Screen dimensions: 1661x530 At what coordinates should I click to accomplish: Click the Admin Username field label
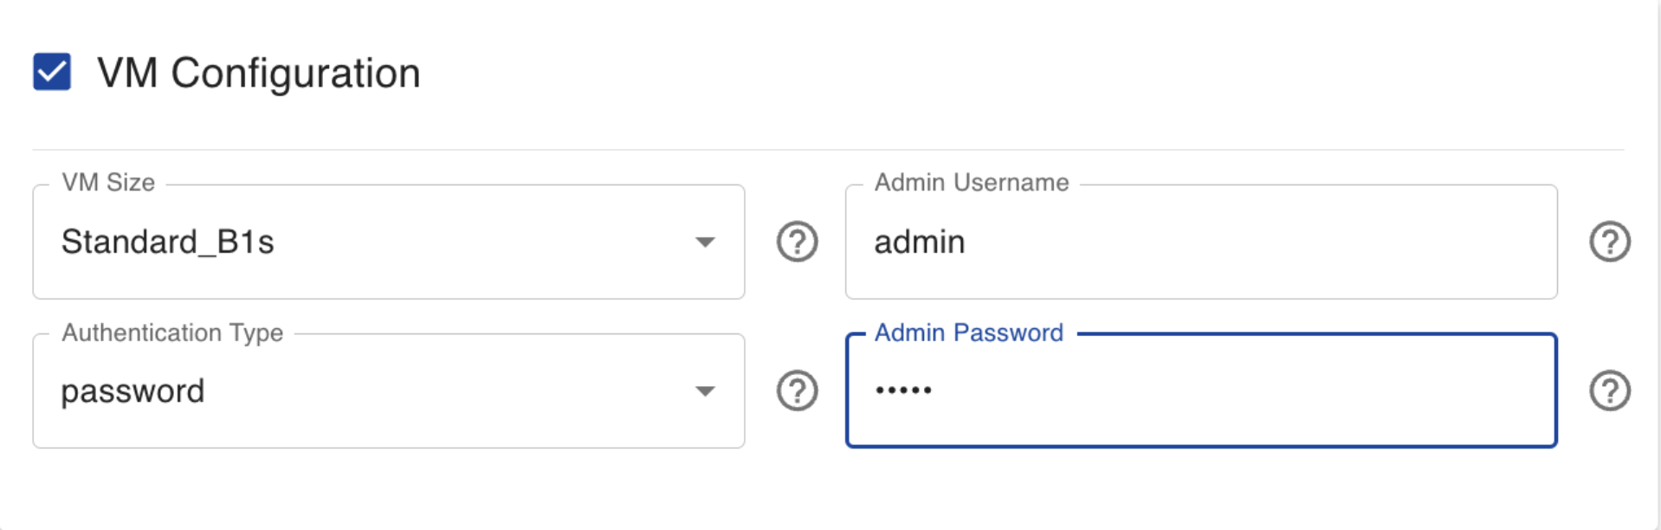[x=971, y=183]
